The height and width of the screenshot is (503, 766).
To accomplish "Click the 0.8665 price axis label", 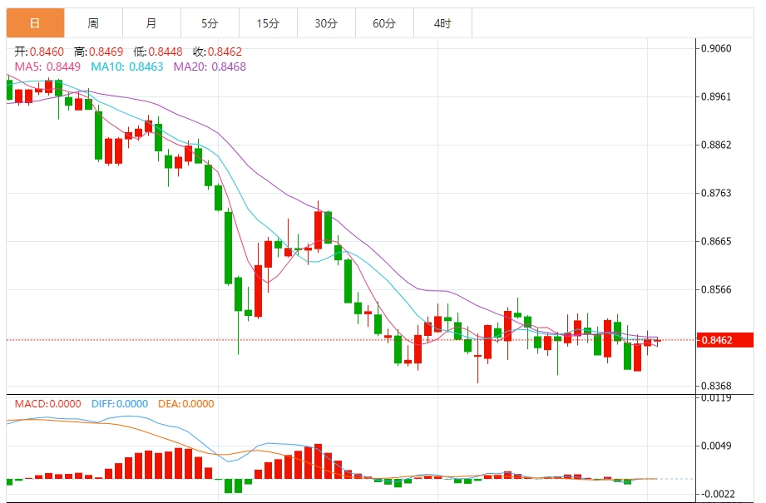I will (716, 241).
